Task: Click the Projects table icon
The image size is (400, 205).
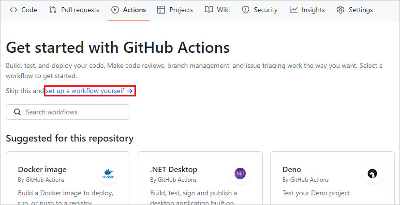Action: 161,10
